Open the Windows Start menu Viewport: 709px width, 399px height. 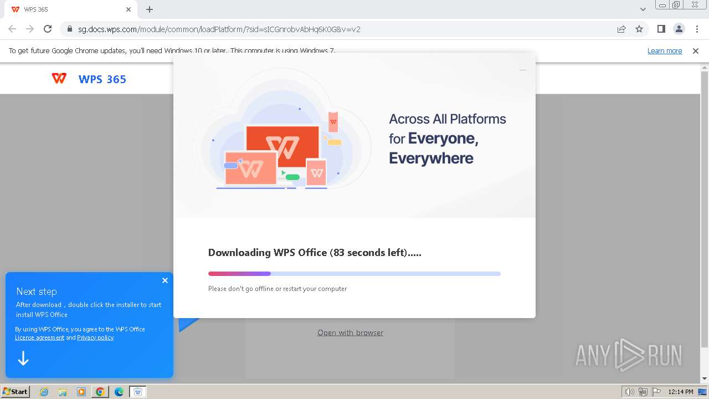tap(15, 391)
